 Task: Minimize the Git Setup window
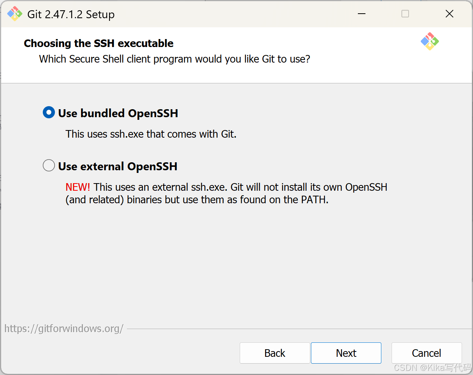362,14
